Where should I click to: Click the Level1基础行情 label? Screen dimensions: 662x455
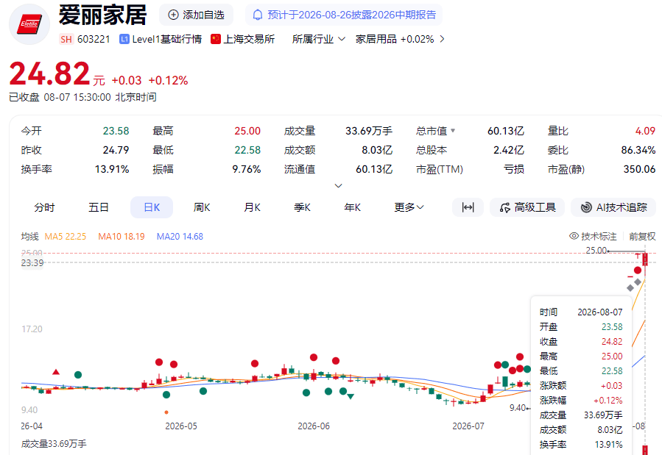coord(166,39)
